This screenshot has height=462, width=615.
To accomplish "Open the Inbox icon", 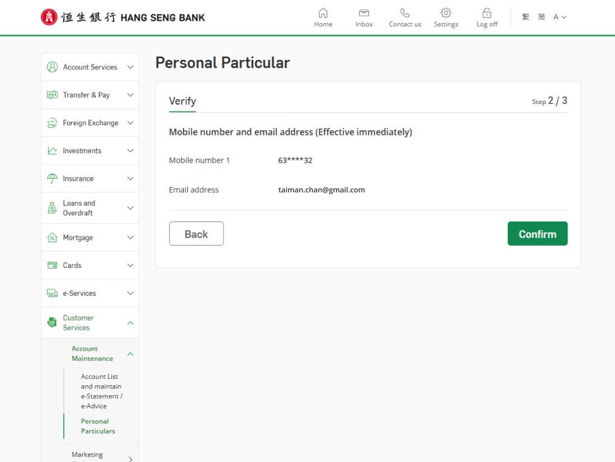I will 364,13.
